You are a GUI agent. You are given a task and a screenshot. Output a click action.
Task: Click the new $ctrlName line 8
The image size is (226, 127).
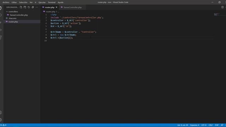(63, 35)
